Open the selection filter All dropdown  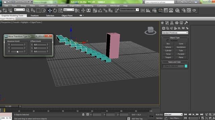19,10
